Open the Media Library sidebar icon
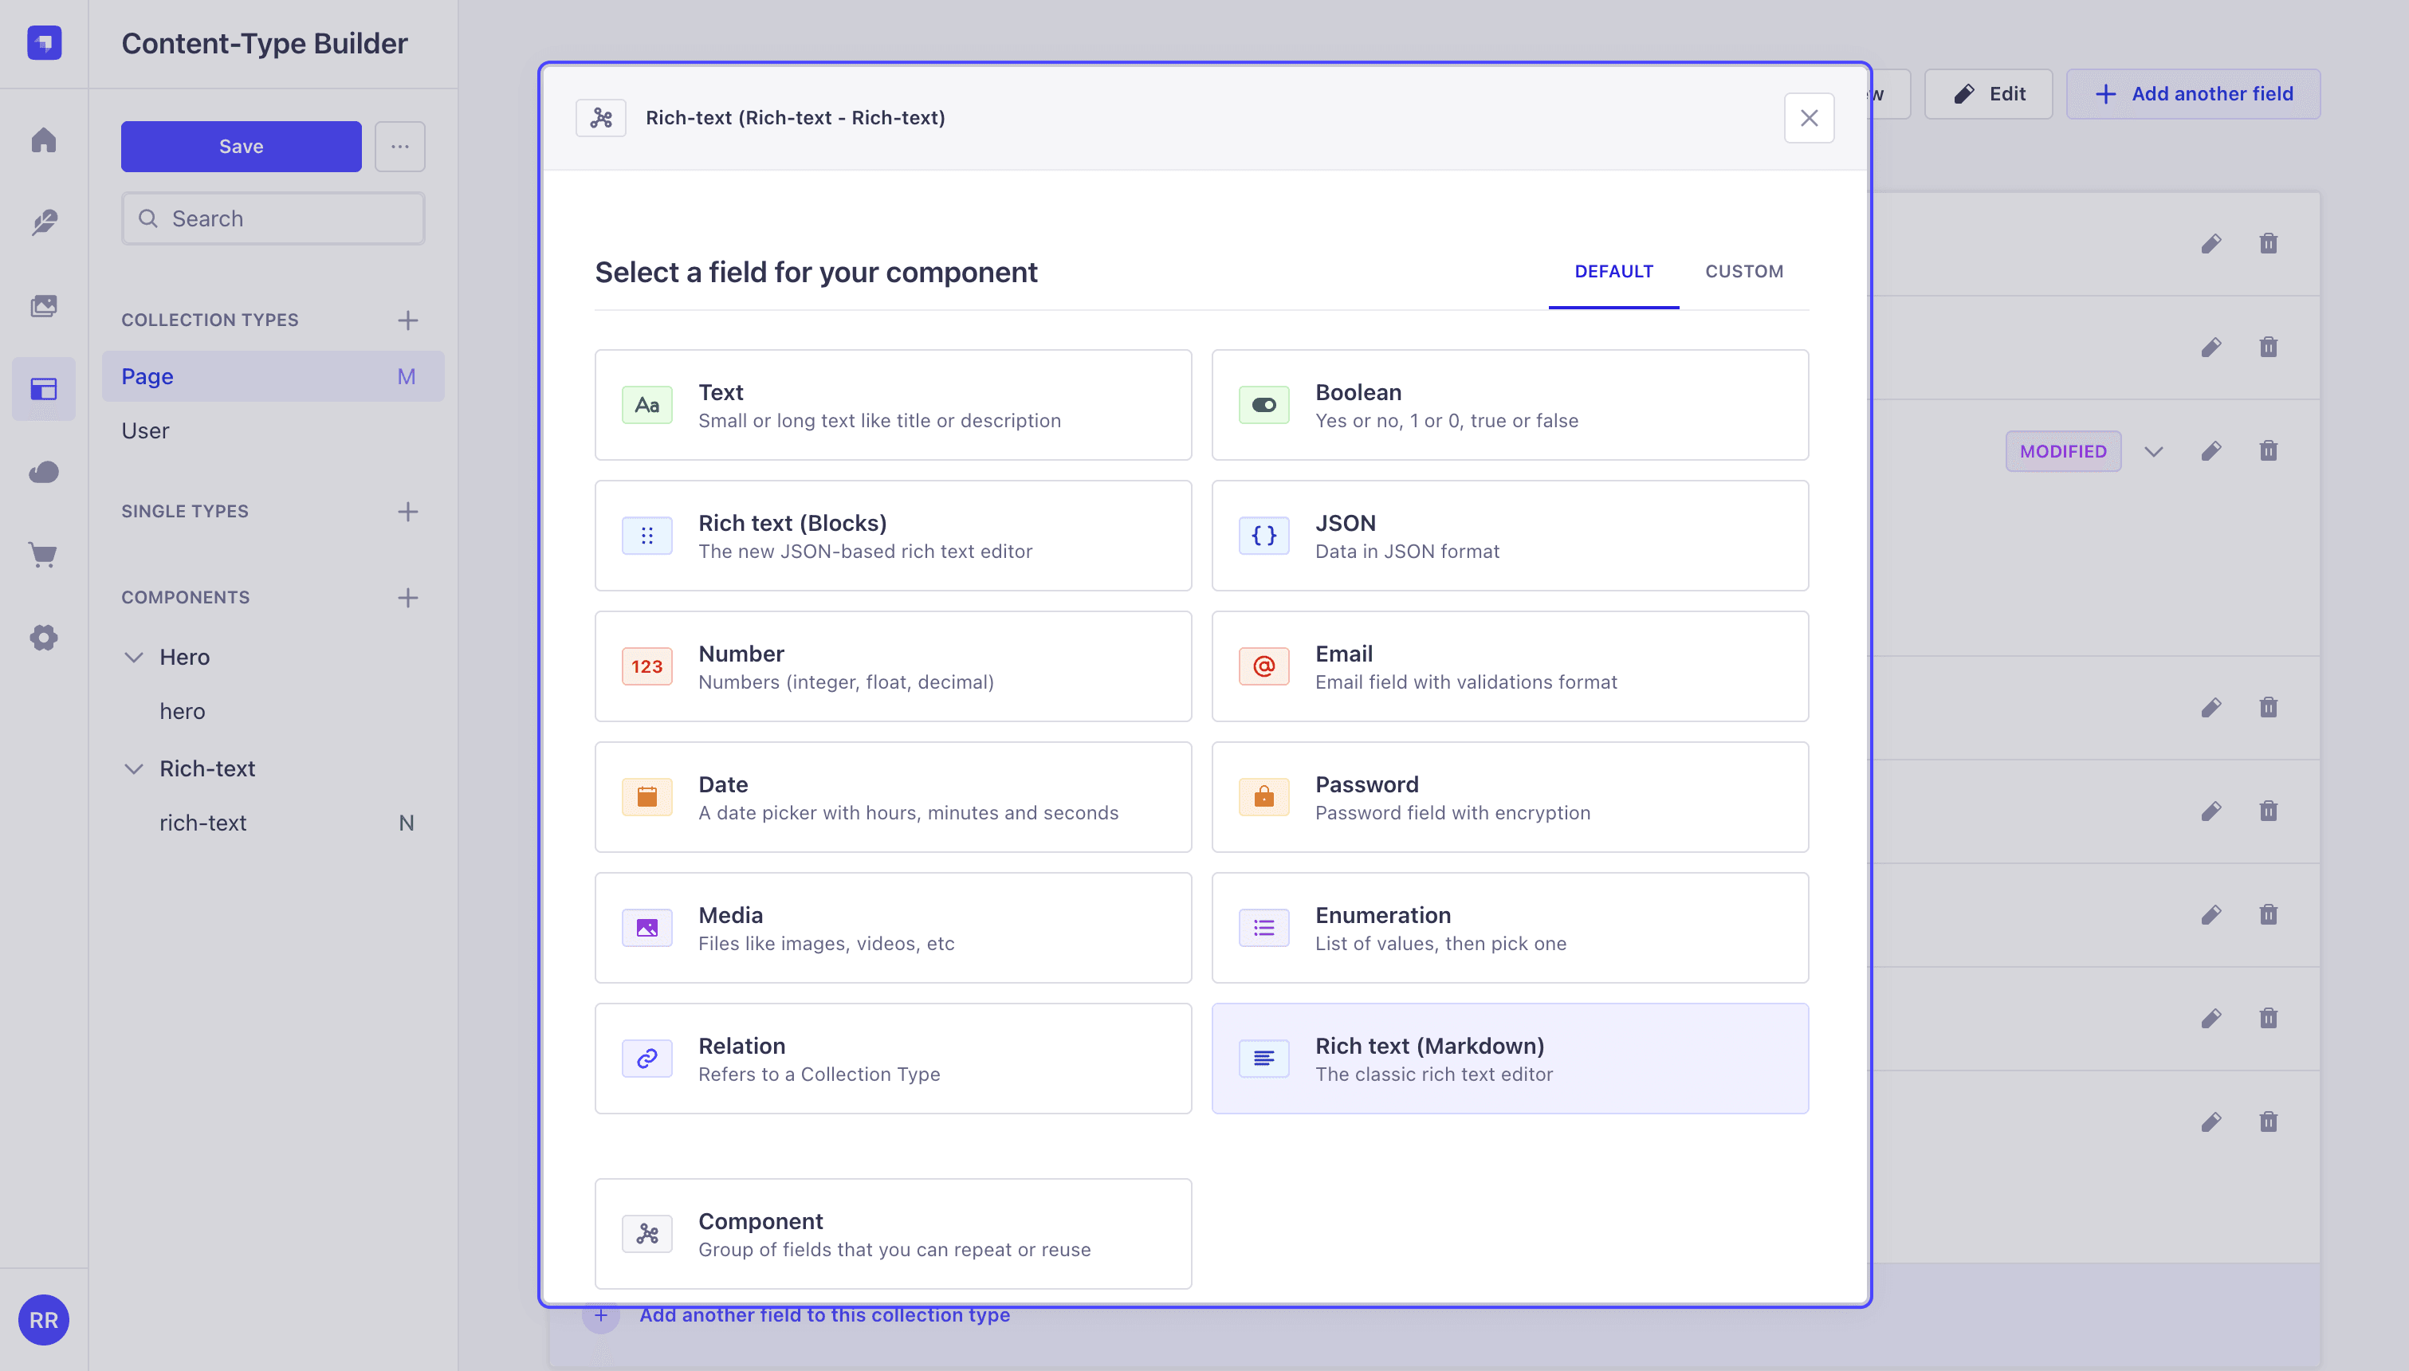 [45, 306]
